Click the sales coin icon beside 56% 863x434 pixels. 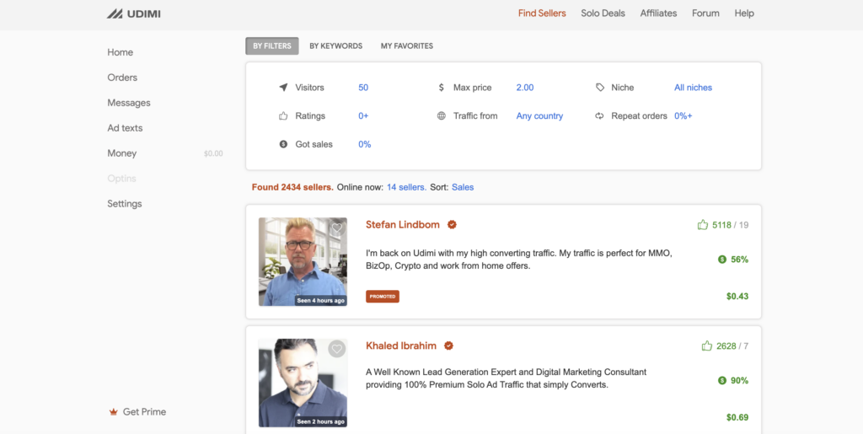(722, 259)
